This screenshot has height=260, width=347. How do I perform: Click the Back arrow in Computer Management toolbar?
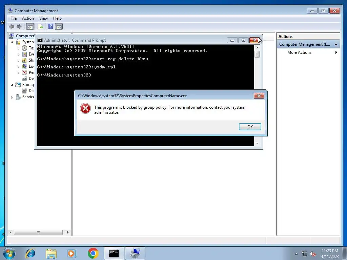click(12, 27)
